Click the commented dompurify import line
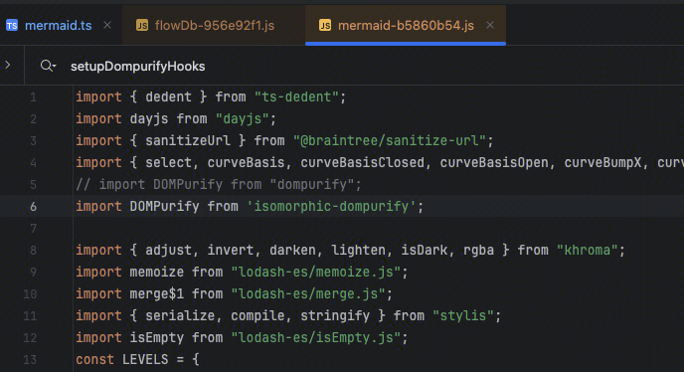Image resolution: width=684 pixels, height=372 pixels. 219,184
